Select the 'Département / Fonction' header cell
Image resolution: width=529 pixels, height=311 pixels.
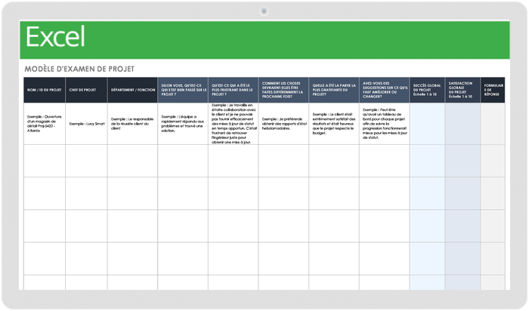click(132, 90)
